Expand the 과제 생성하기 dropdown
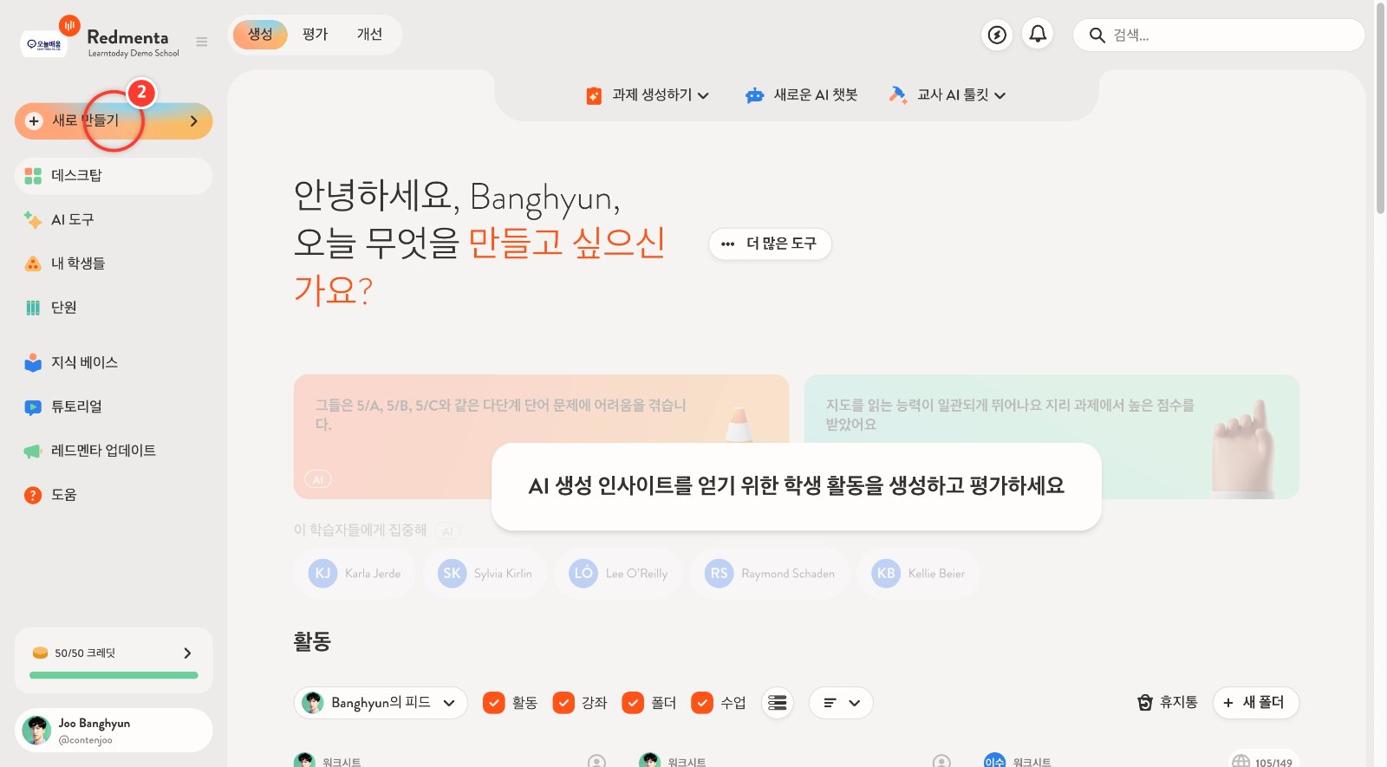The image size is (1387, 767). [x=648, y=95]
